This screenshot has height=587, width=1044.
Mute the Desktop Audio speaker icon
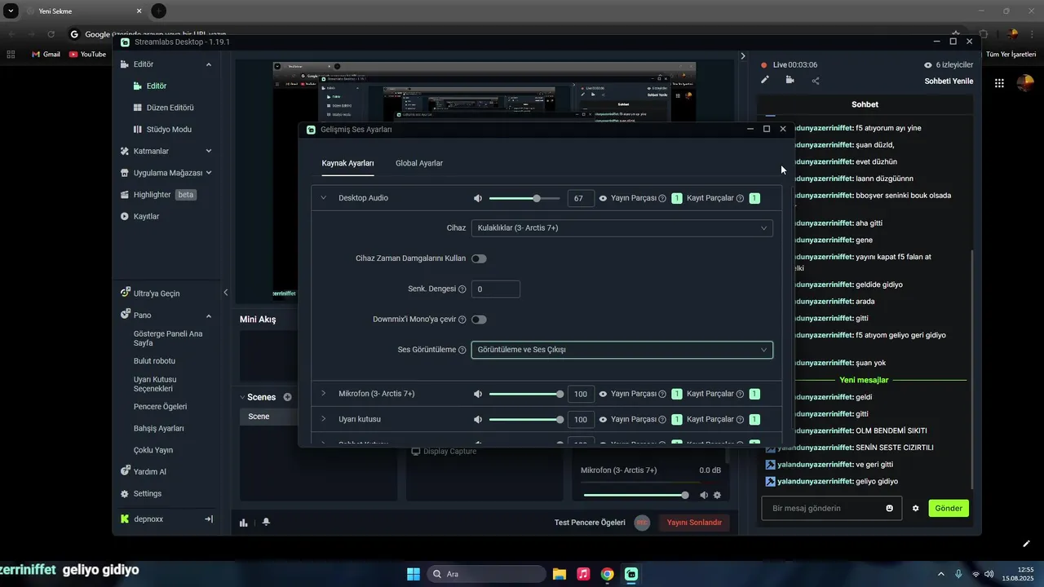tap(478, 198)
